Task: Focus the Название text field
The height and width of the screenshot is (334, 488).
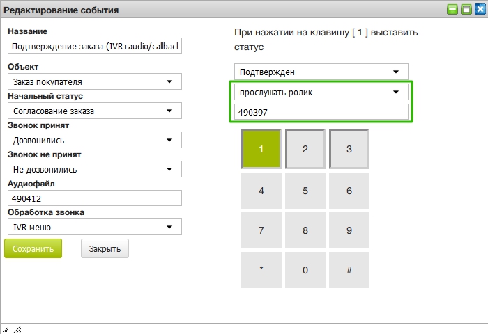Action: [94, 47]
